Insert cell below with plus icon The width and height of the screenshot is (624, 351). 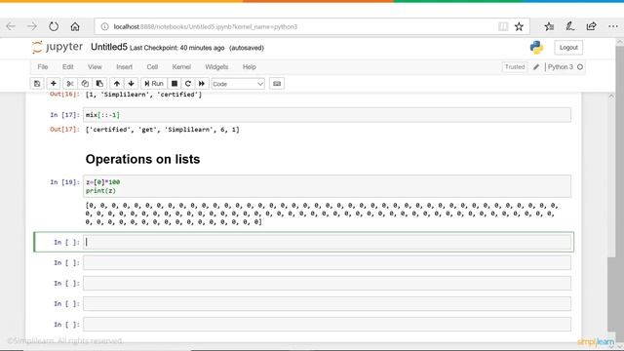pyautogui.click(x=54, y=84)
